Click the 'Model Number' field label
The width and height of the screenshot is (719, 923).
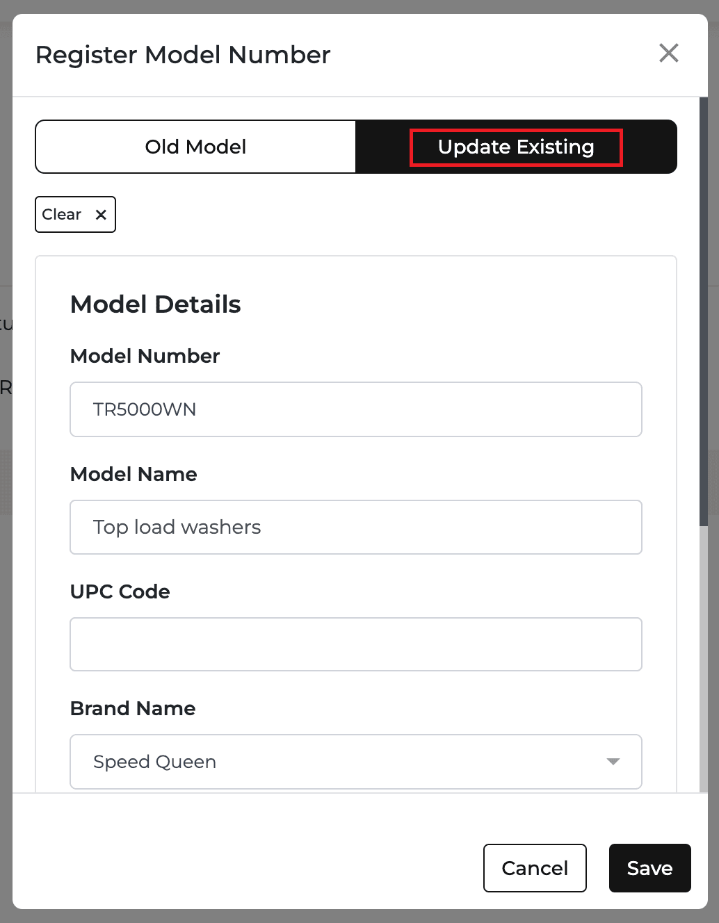[145, 356]
